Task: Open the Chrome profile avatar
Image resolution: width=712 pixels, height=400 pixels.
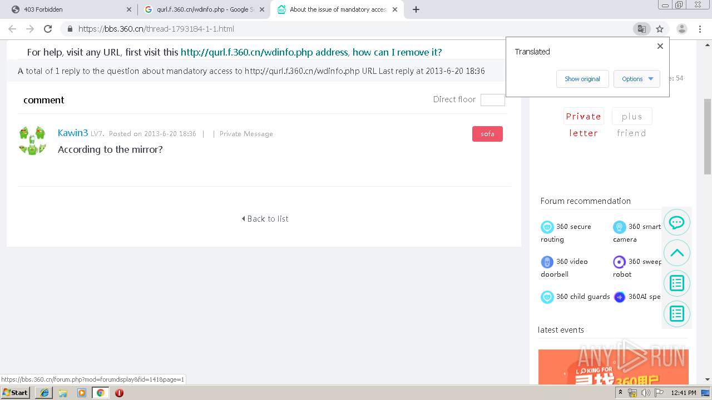Action: 681,29
